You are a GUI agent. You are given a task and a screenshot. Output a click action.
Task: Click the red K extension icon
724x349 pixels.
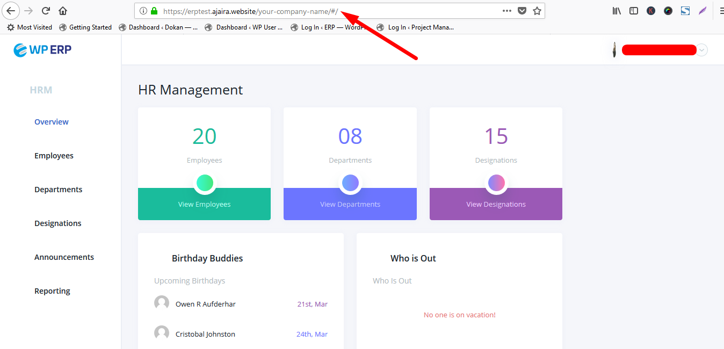[651, 11]
